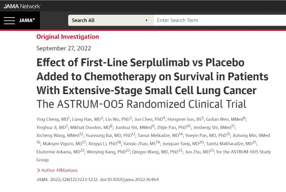
Task: Click the JAMA journal logo
Action: [26, 21]
